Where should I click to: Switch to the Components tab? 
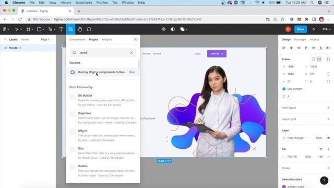tap(77, 40)
